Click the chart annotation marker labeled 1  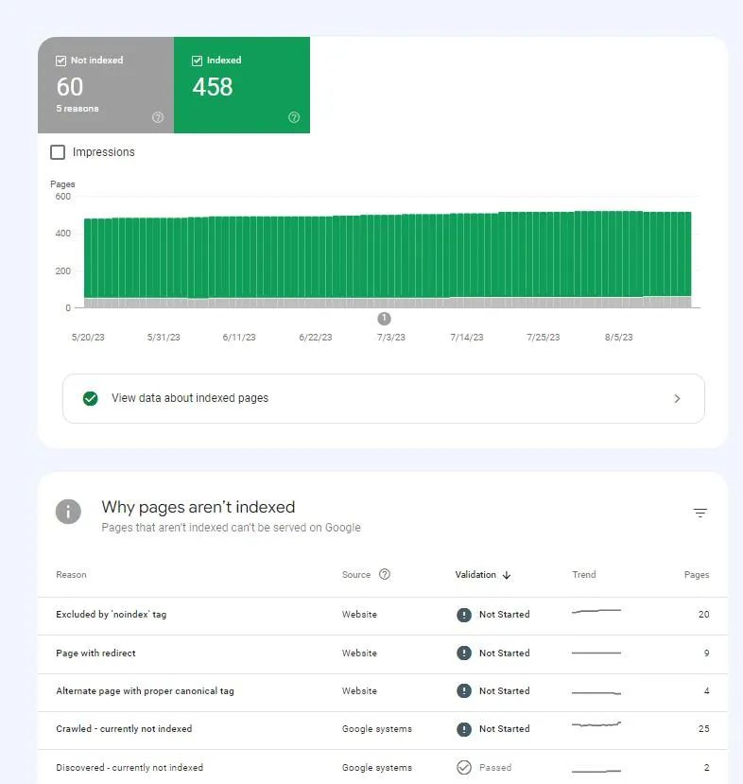tap(384, 319)
